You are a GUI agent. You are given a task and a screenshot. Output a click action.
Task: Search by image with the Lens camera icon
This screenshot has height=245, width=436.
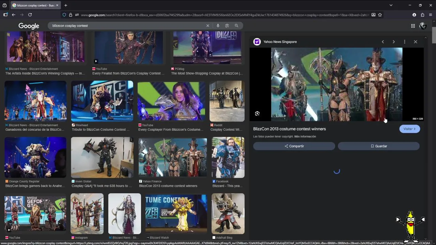[227, 26]
